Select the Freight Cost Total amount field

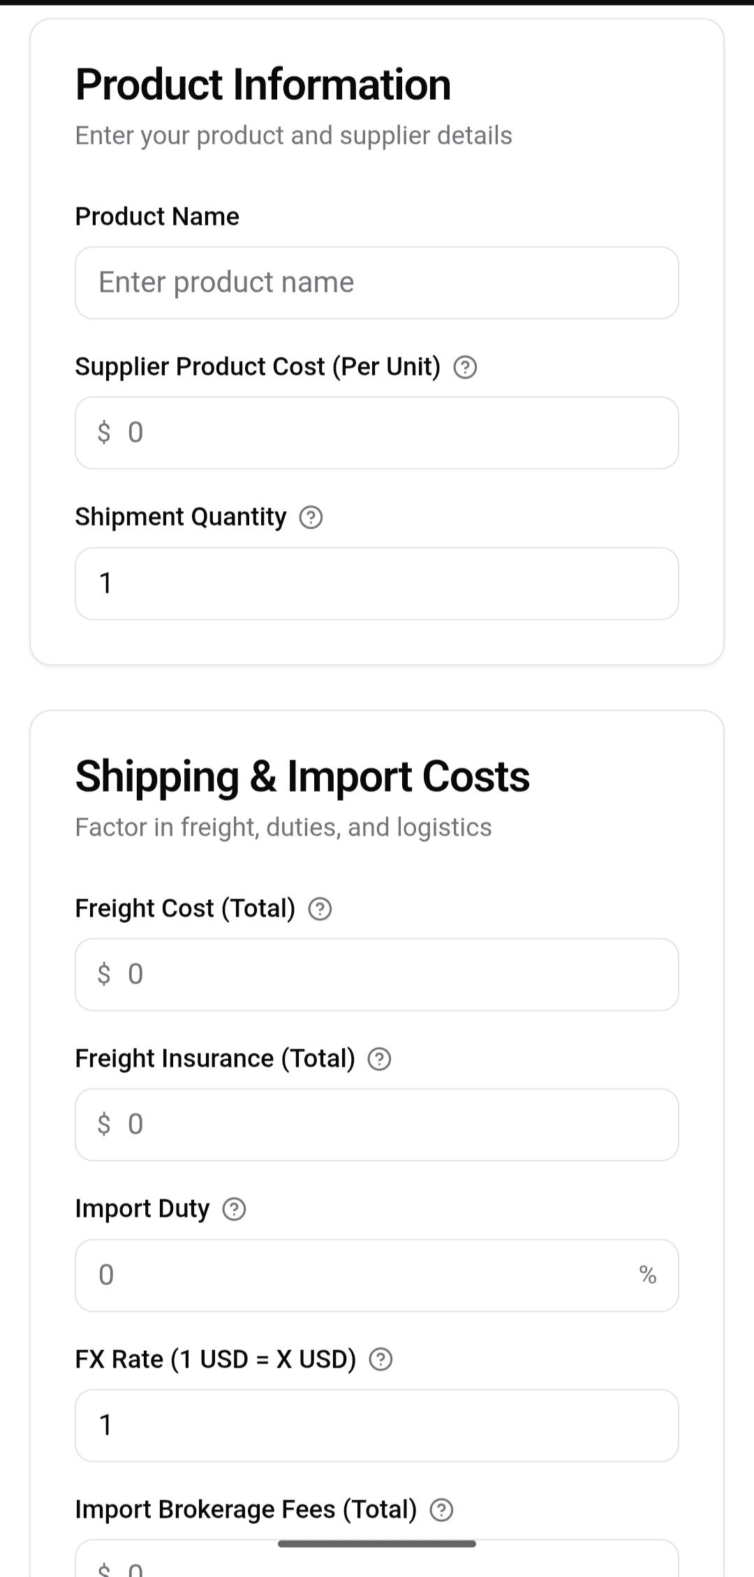coord(377,974)
